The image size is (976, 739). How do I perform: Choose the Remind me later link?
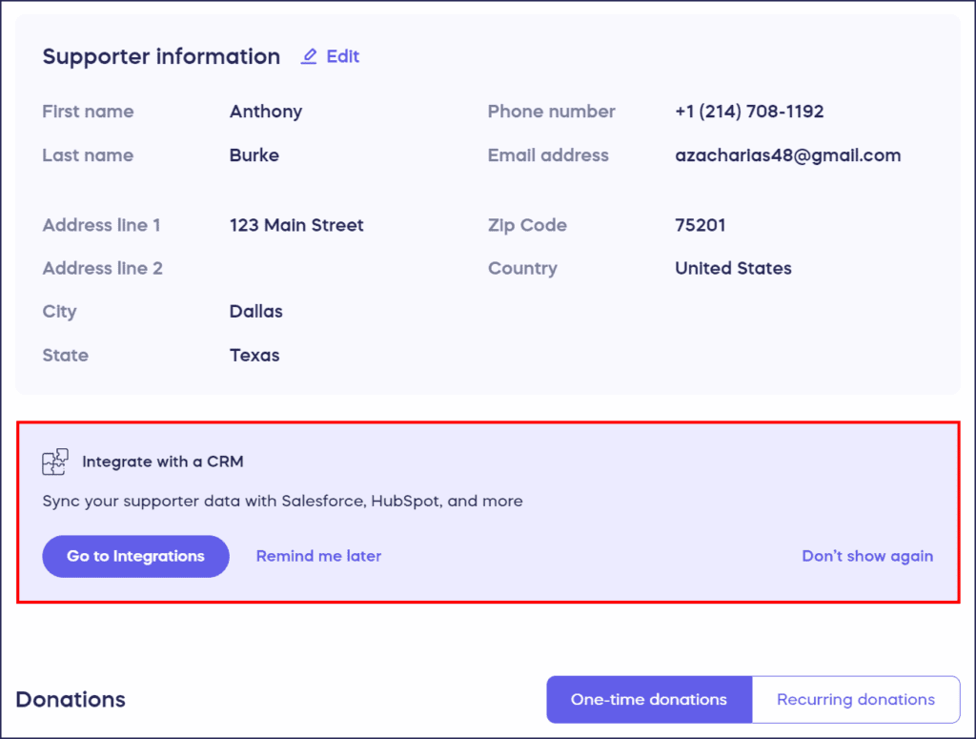pyautogui.click(x=318, y=556)
